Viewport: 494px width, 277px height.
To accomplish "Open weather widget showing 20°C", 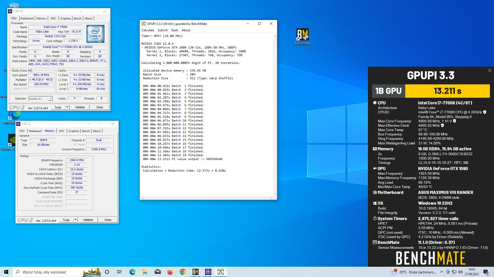I will tap(413, 272).
